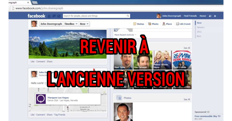Click Dance Club · Las Vegas, Nevada text
This screenshot has height=121, width=232.
click(62, 101)
